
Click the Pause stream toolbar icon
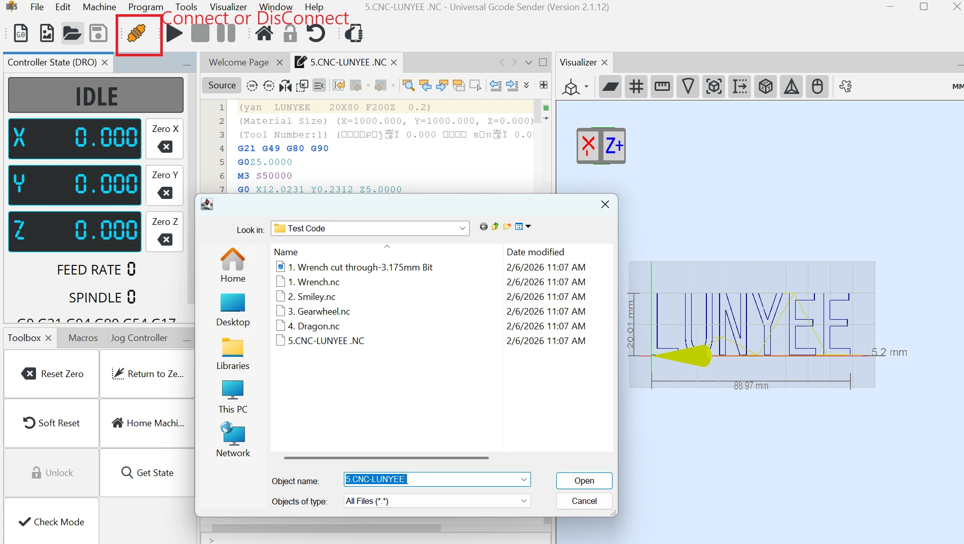(x=226, y=33)
